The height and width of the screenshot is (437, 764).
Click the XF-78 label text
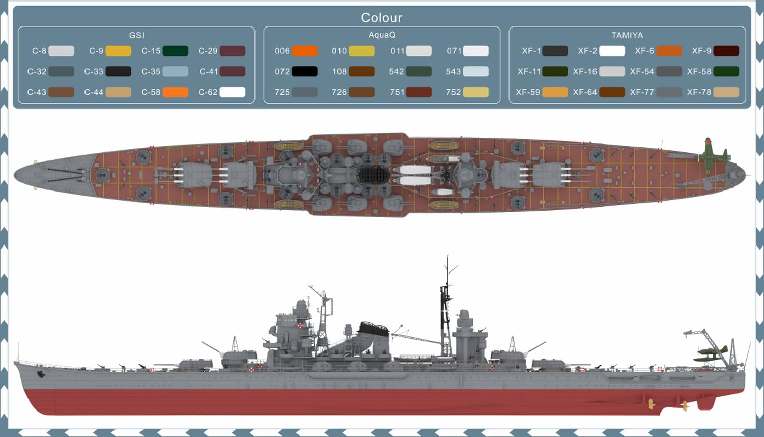point(698,92)
